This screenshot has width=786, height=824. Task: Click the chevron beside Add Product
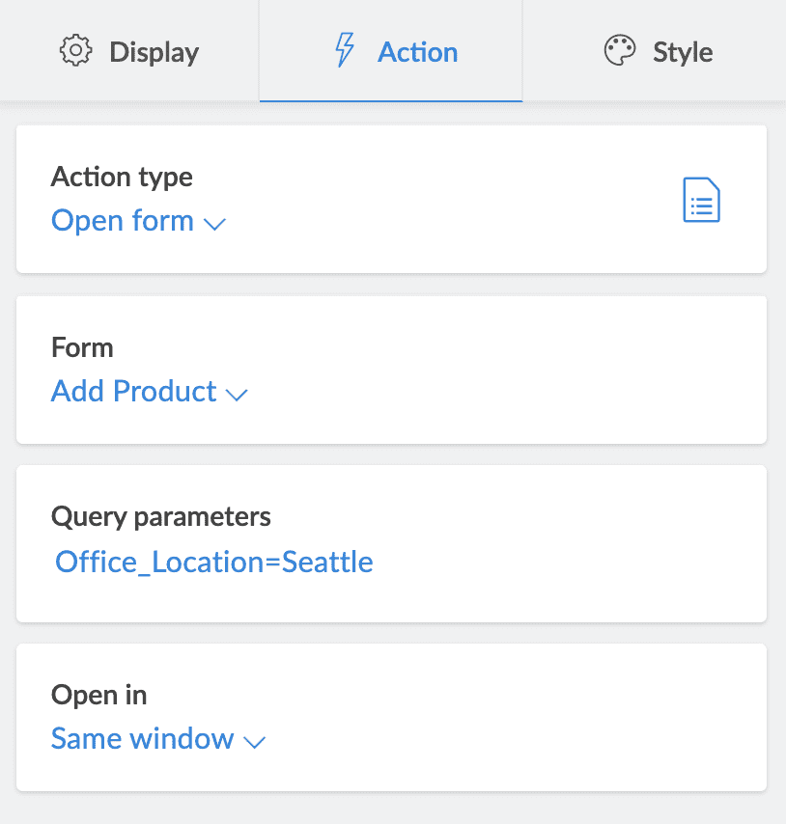click(x=237, y=394)
